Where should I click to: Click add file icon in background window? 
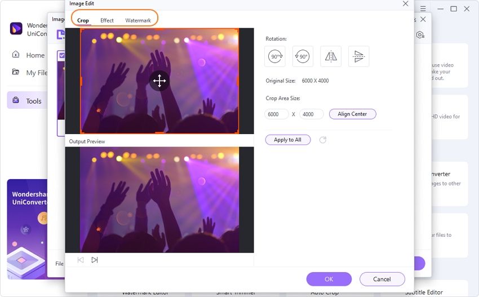click(61, 34)
